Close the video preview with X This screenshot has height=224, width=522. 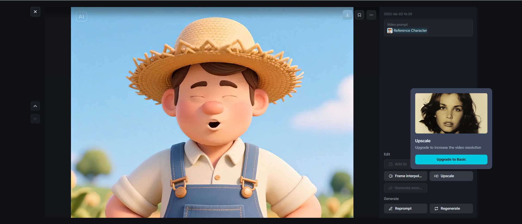pos(35,12)
